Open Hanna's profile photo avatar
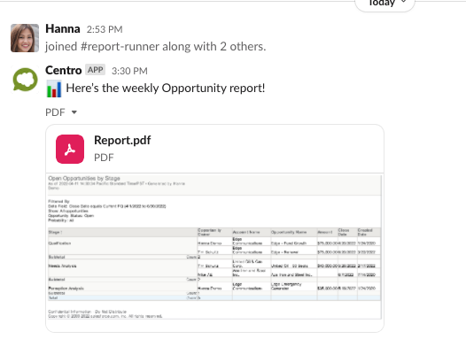Screen dimensions: 466x347 tap(25, 38)
